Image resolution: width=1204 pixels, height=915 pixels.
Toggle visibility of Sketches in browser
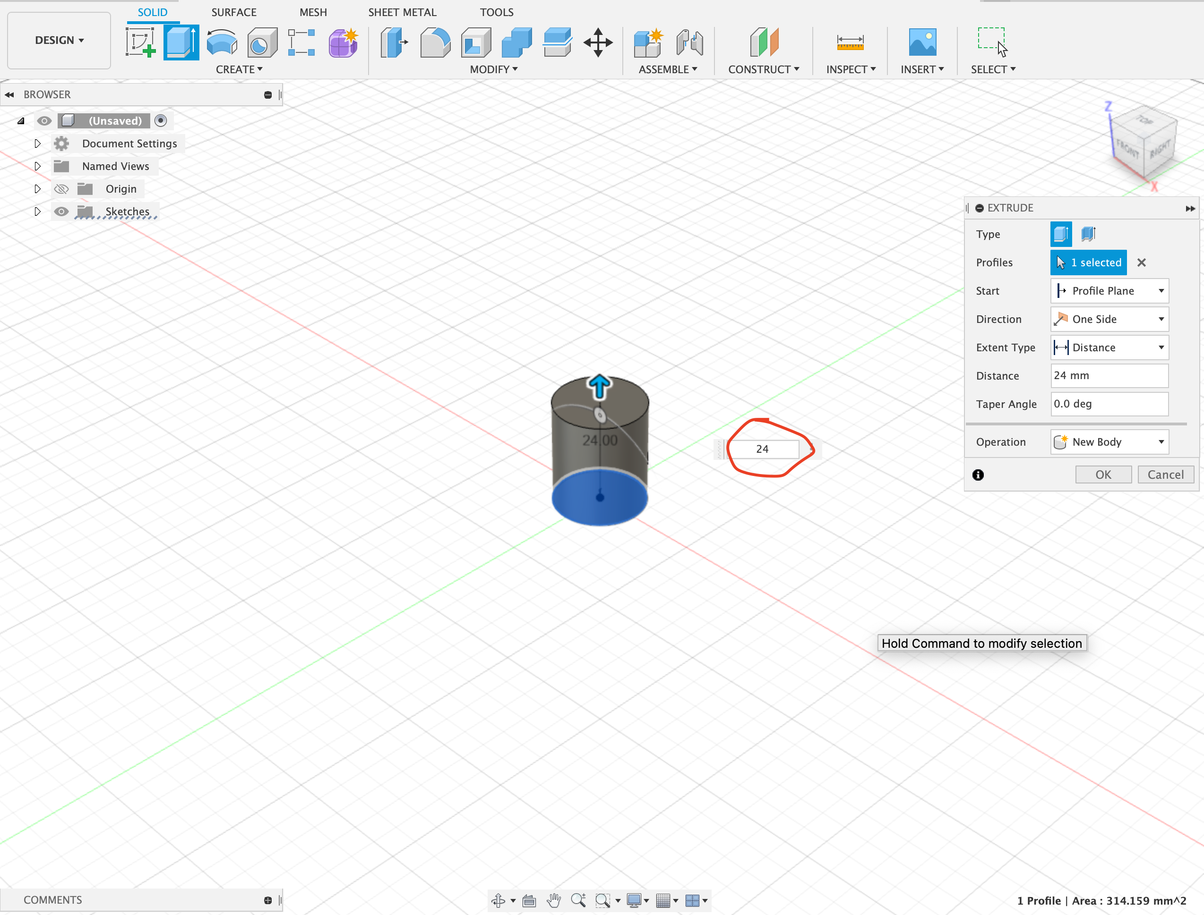pyautogui.click(x=61, y=211)
